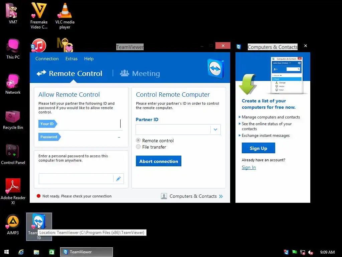The height and width of the screenshot is (257, 342).
Task: Click 'Manage computers and contacts' bullet text
Action: point(271,117)
